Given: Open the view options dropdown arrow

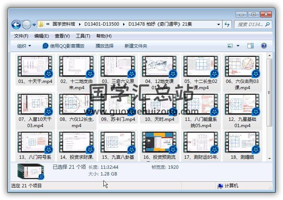Looking at the screenshot, I should click(238, 46).
